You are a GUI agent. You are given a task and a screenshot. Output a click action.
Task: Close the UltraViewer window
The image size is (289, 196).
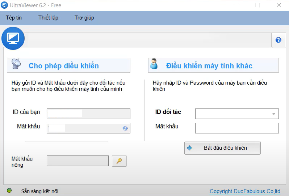pyautogui.click(x=279, y=5)
